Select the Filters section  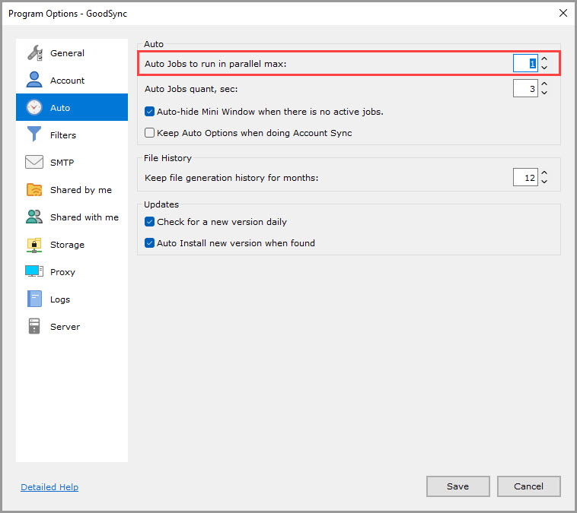coord(72,135)
